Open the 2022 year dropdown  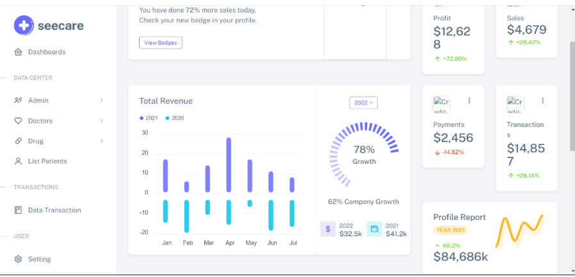(x=364, y=102)
